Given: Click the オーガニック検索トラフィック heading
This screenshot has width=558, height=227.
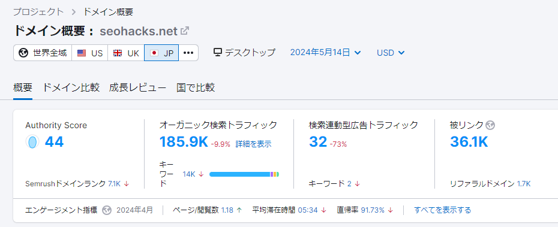Looking at the screenshot, I should click(218, 125).
